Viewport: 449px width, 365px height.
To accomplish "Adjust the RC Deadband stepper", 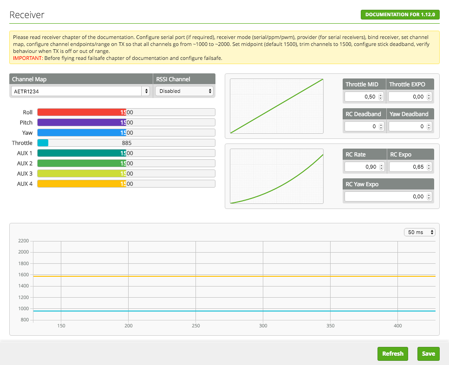I will point(381,126).
